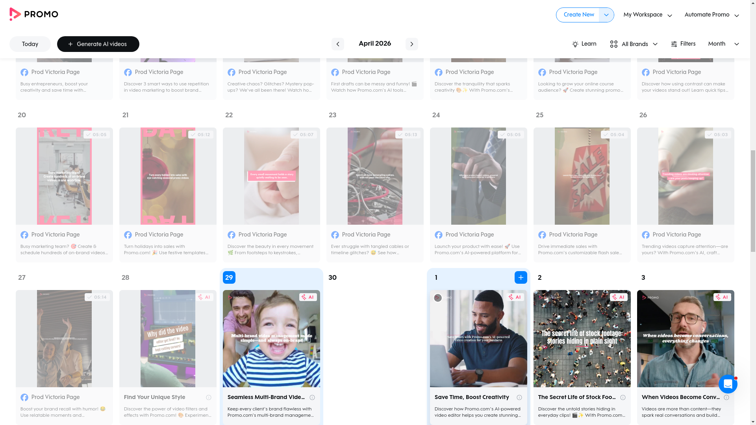Click Facebook icon on day 20 post

tap(24, 235)
